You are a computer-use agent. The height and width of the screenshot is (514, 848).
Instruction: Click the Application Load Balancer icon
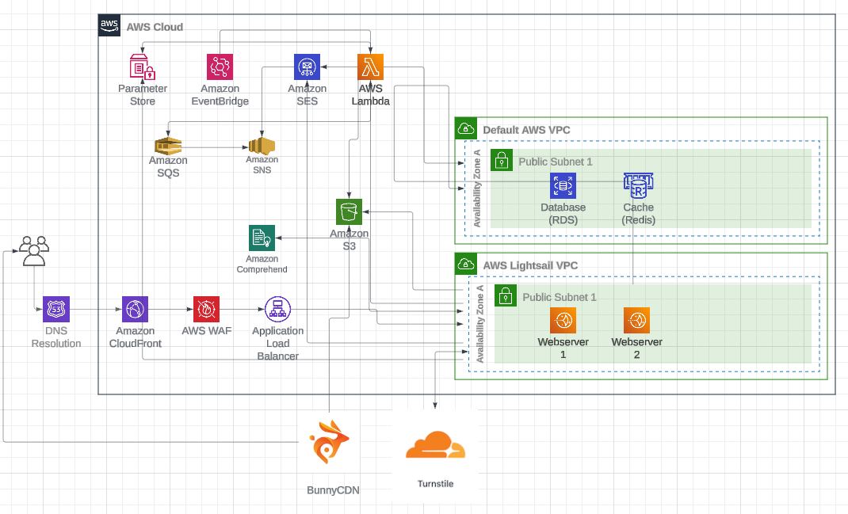pyautogui.click(x=277, y=310)
